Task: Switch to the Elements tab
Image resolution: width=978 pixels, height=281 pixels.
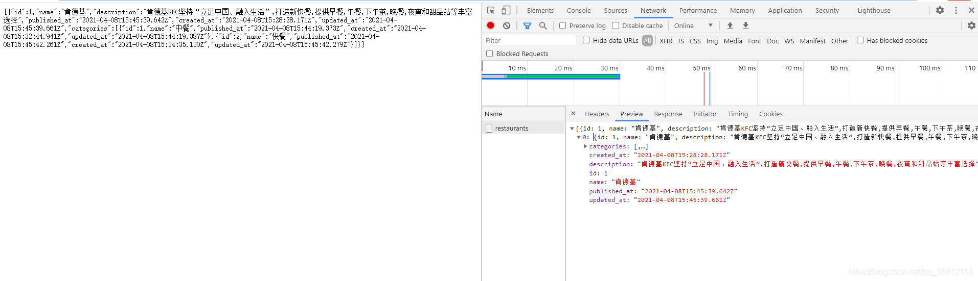Action: [540, 10]
